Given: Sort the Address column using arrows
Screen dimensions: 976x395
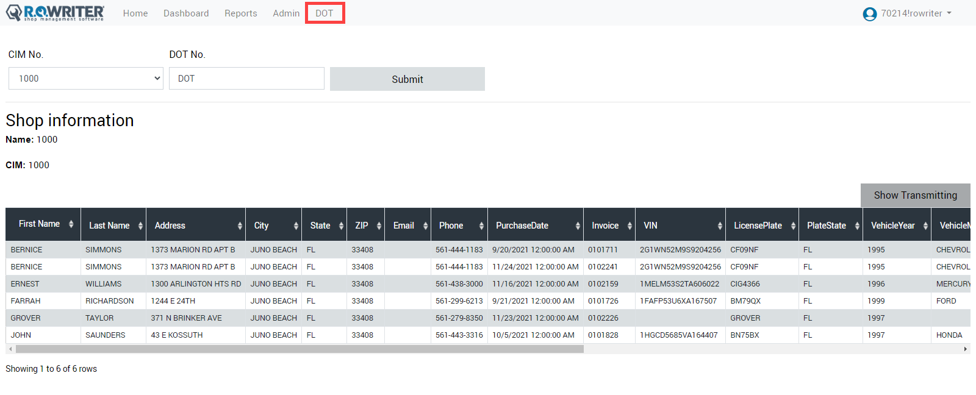Looking at the screenshot, I should click(240, 226).
